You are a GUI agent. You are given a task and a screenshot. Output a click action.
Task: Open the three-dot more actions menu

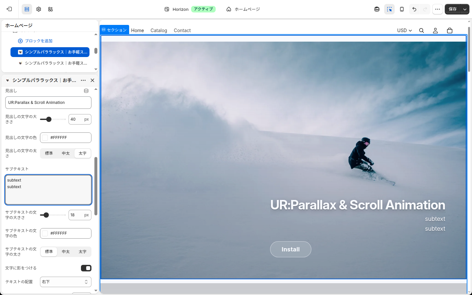[438, 9]
